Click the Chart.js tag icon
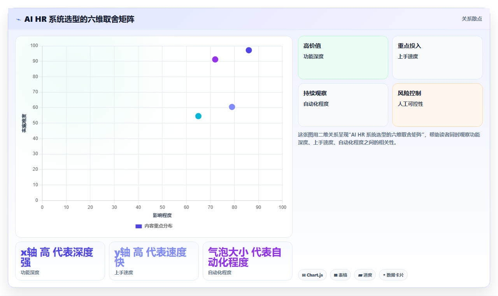Image resolution: width=498 pixels, height=296 pixels. 304,275
